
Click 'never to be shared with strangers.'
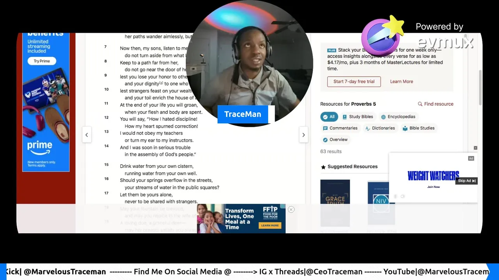pyautogui.click(x=161, y=202)
